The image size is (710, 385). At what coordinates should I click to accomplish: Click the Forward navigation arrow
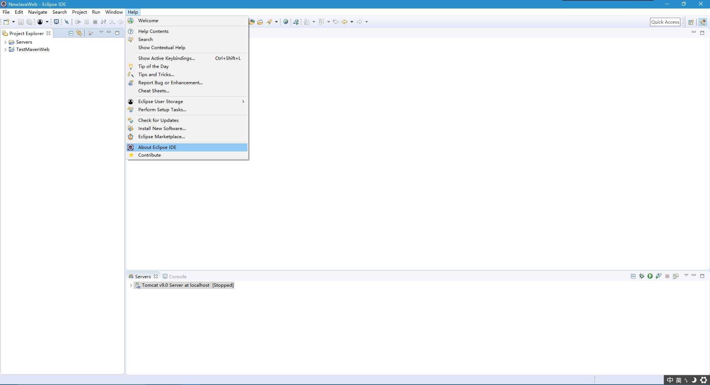[x=359, y=22]
